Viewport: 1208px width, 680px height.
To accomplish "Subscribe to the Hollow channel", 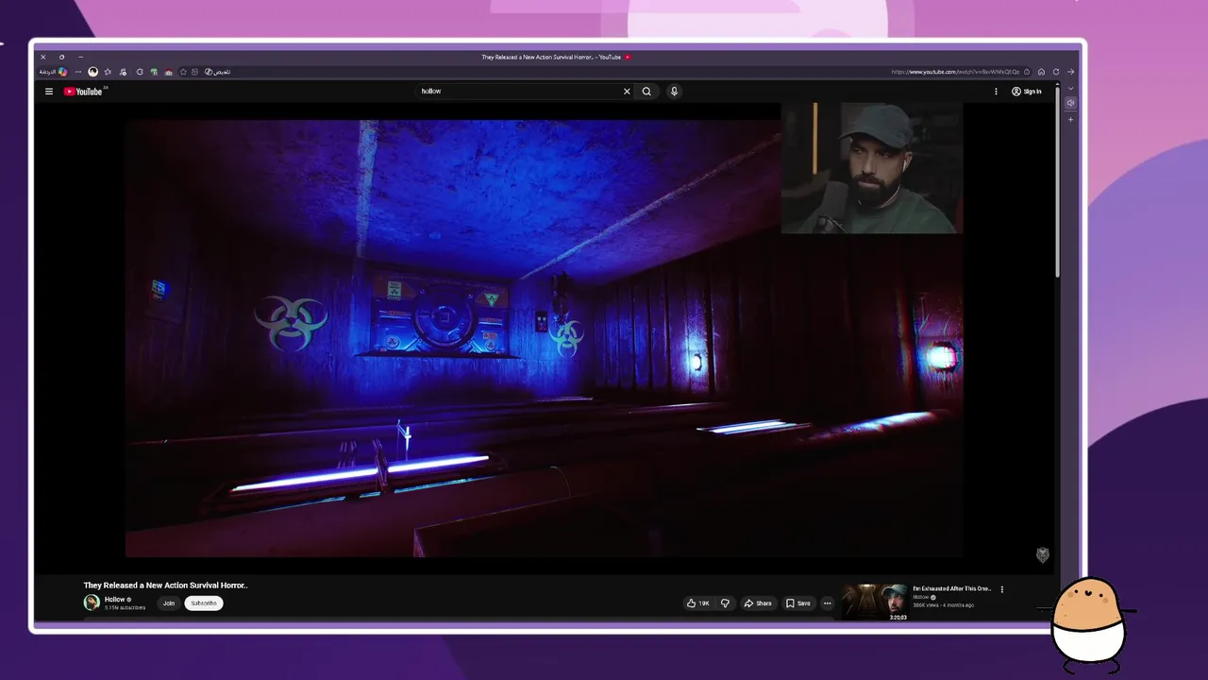I will click(203, 603).
